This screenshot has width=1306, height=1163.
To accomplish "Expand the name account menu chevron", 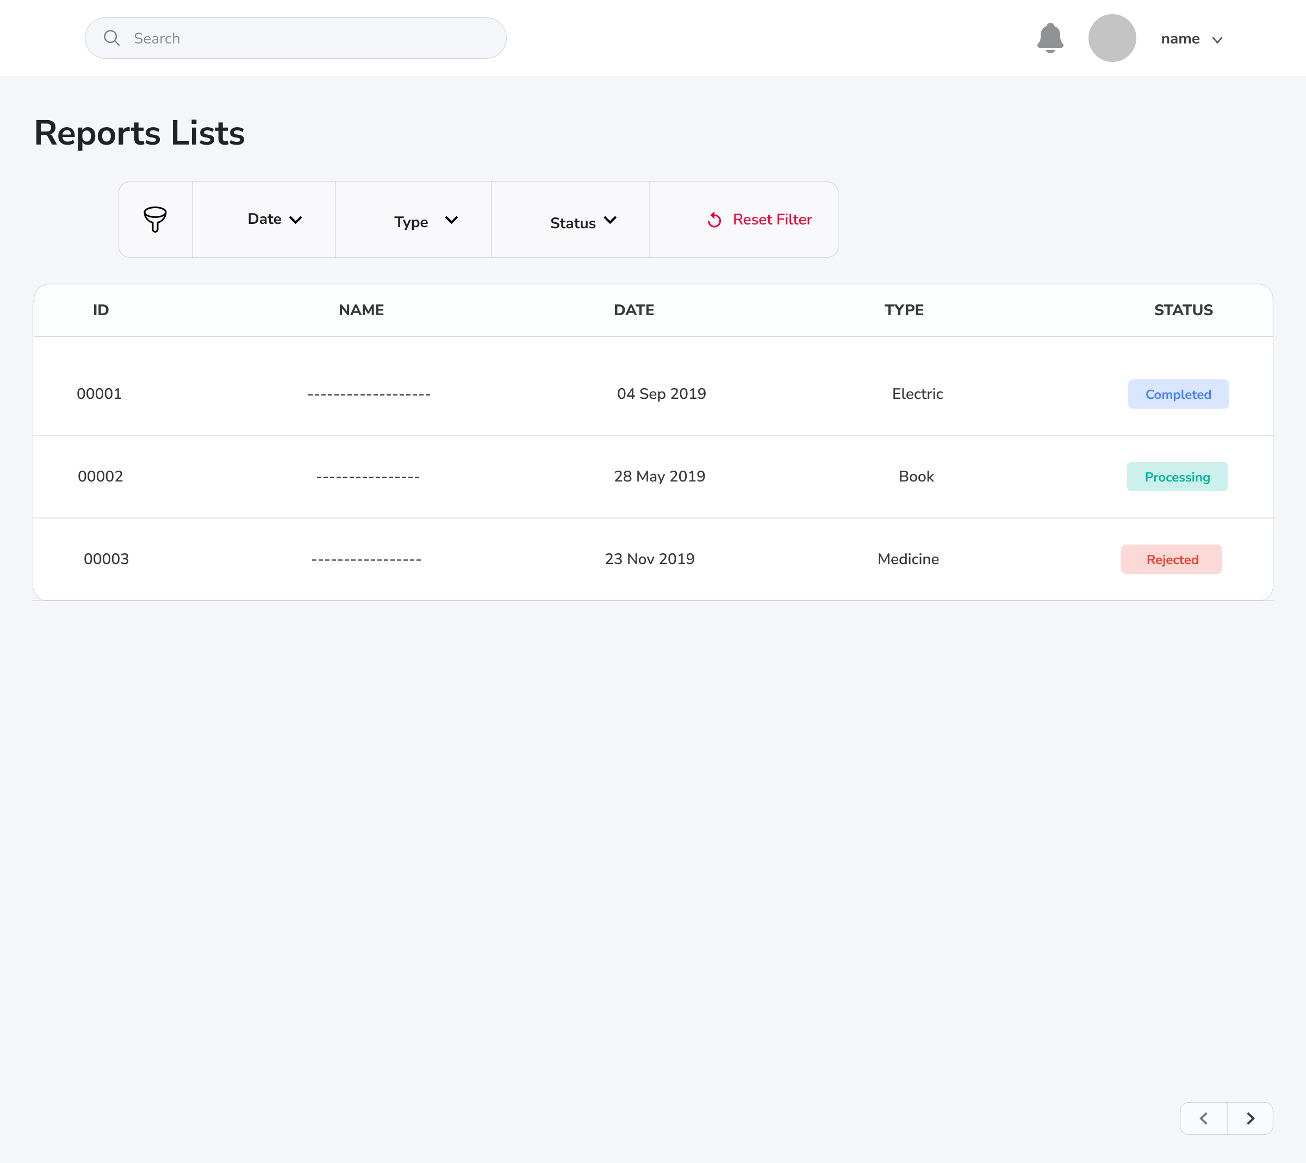I will point(1217,40).
